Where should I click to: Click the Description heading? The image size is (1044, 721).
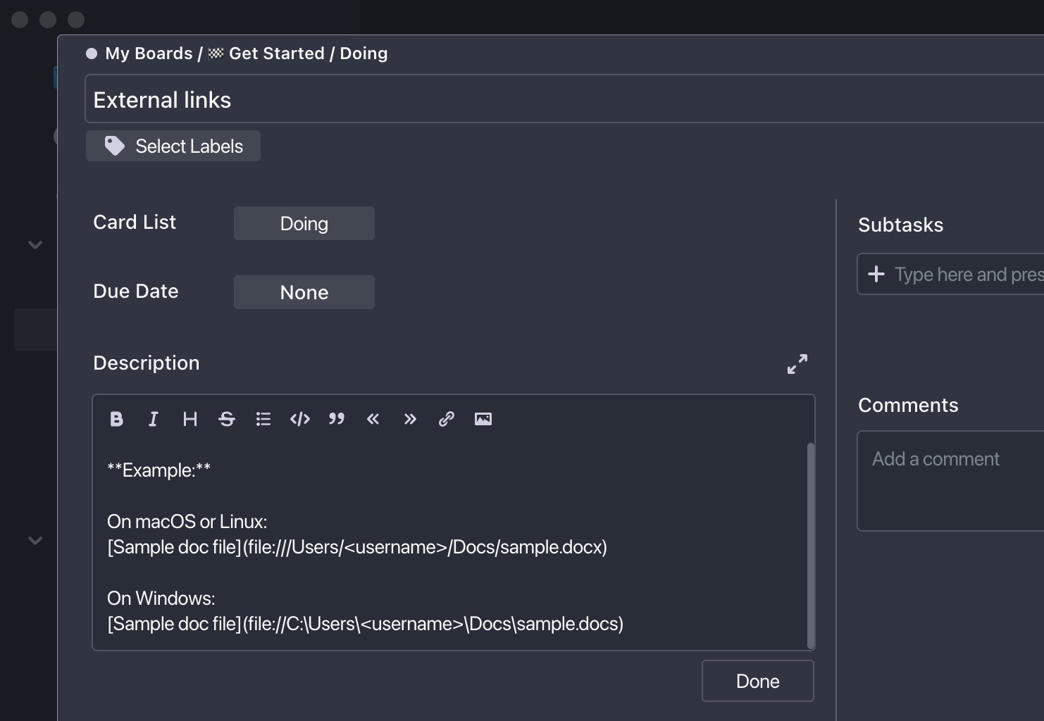click(x=147, y=363)
